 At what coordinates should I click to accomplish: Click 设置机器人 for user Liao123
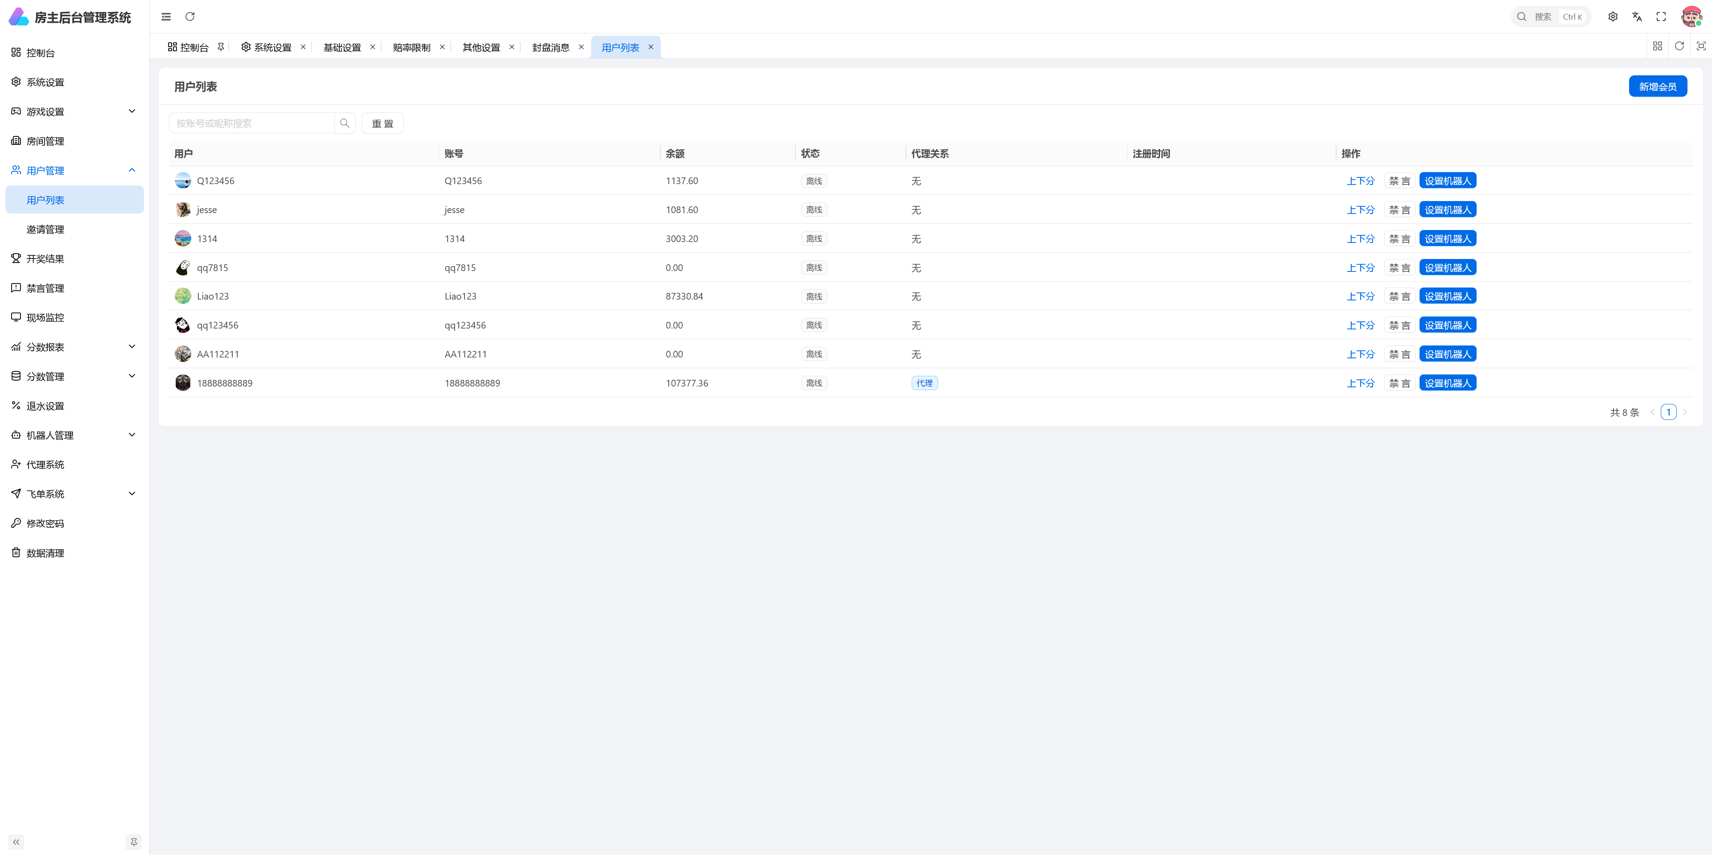1448,296
